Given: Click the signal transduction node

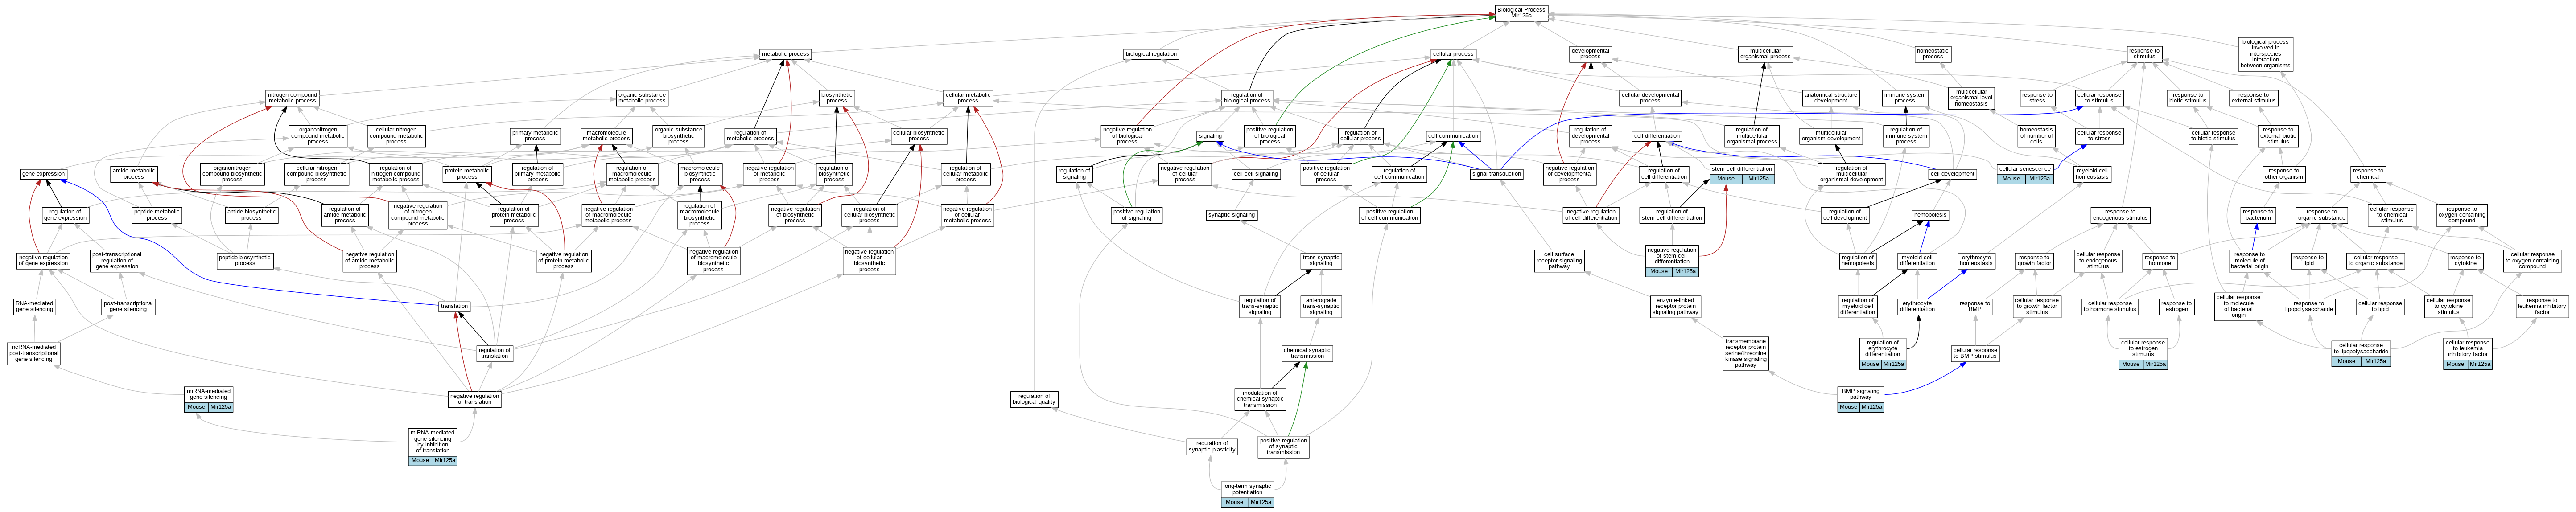Looking at the screenshot, I should pyautogui.click(x=1496, y=174).
